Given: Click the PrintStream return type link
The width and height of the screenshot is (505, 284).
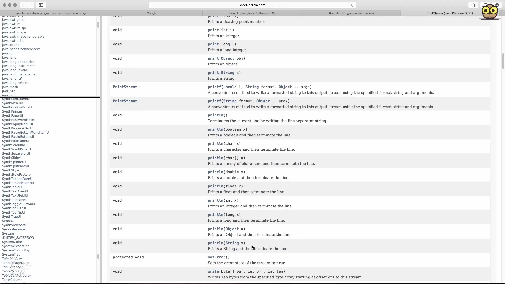Looking at the screenshot, I should point(125,87).
